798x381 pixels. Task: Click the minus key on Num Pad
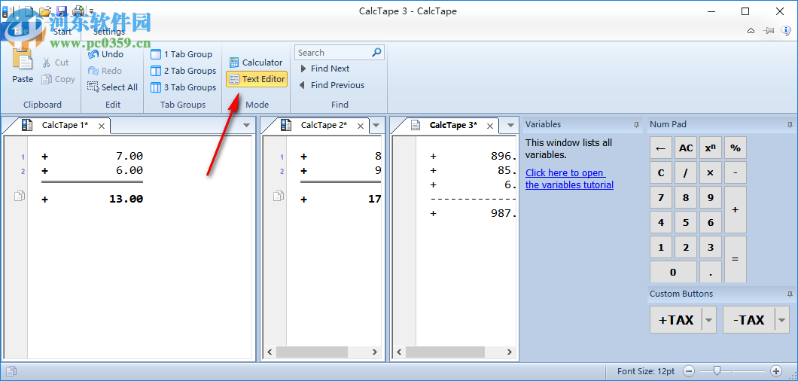coord(736,172)
